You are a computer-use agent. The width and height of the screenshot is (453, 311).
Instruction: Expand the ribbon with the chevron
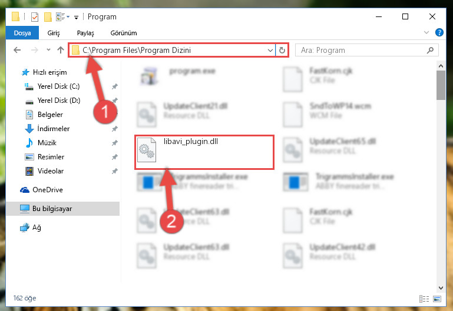(x=426, y=32)
